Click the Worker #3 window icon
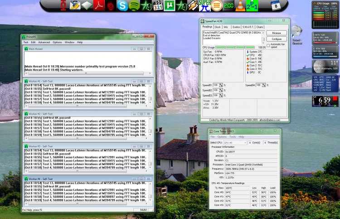 [26, 146]
